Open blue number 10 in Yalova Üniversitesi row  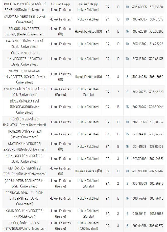tap(127, 19)
